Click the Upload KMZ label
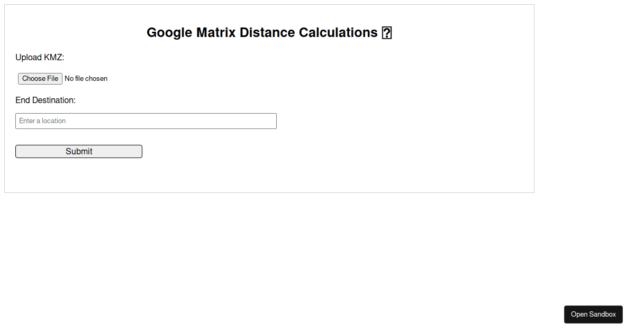Image resolution: width=635 pixels, height=333 pixels. 40,57
